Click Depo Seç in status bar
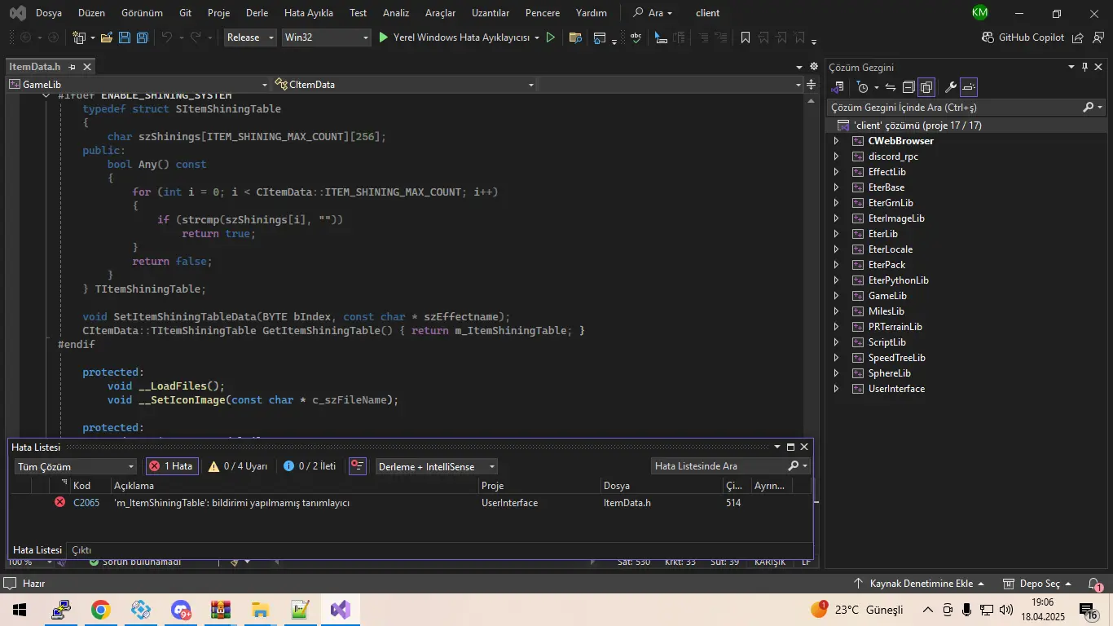This screenshot has width=1113, height=626. [x=1039, y=584]
